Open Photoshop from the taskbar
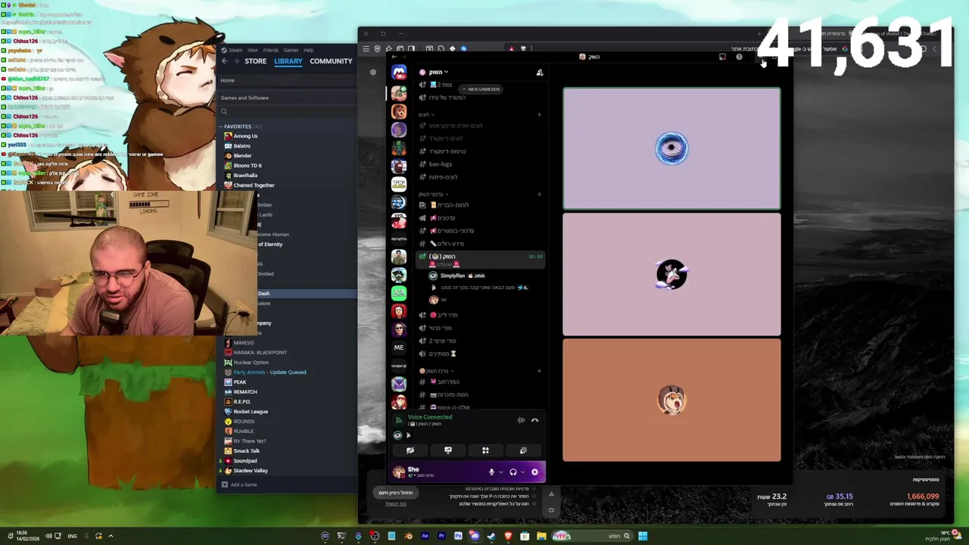 458,536
